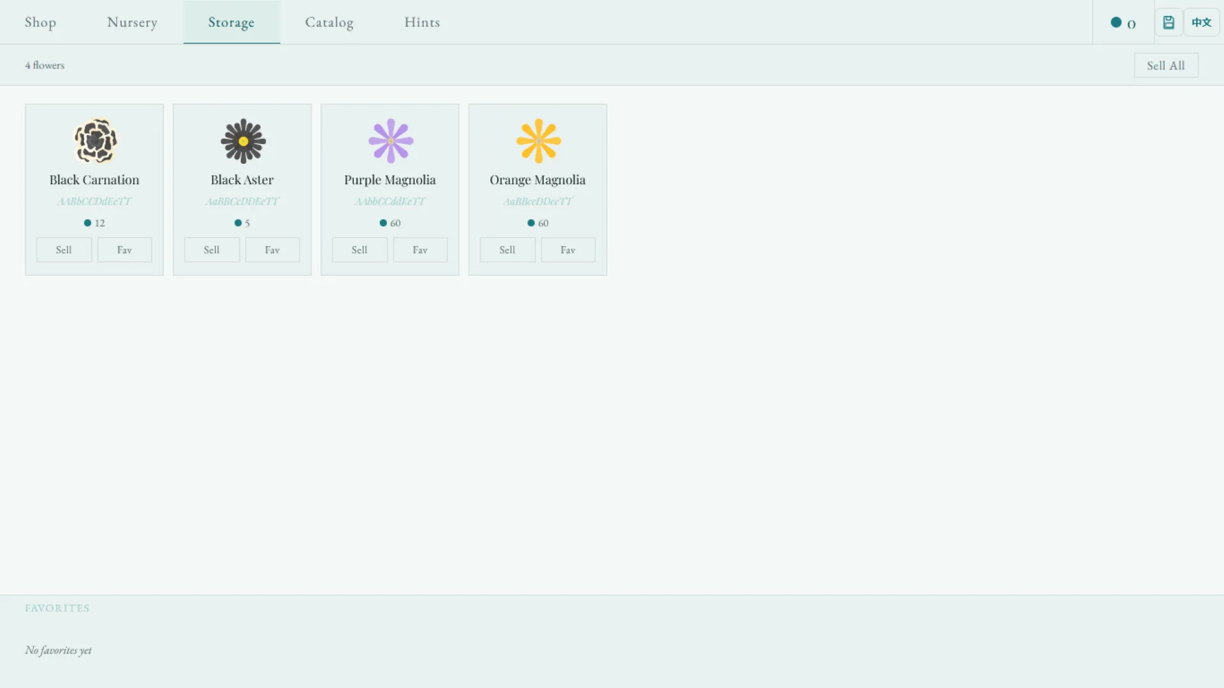Sell the Black Aster
The width and height of the screenshot is (1224, 688).
pyautogui.click(x=212, y=250)
